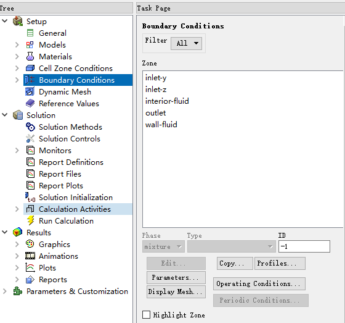Select wall-fluid zone in list
The image size is (345, 323).
(x=243, y=124)
